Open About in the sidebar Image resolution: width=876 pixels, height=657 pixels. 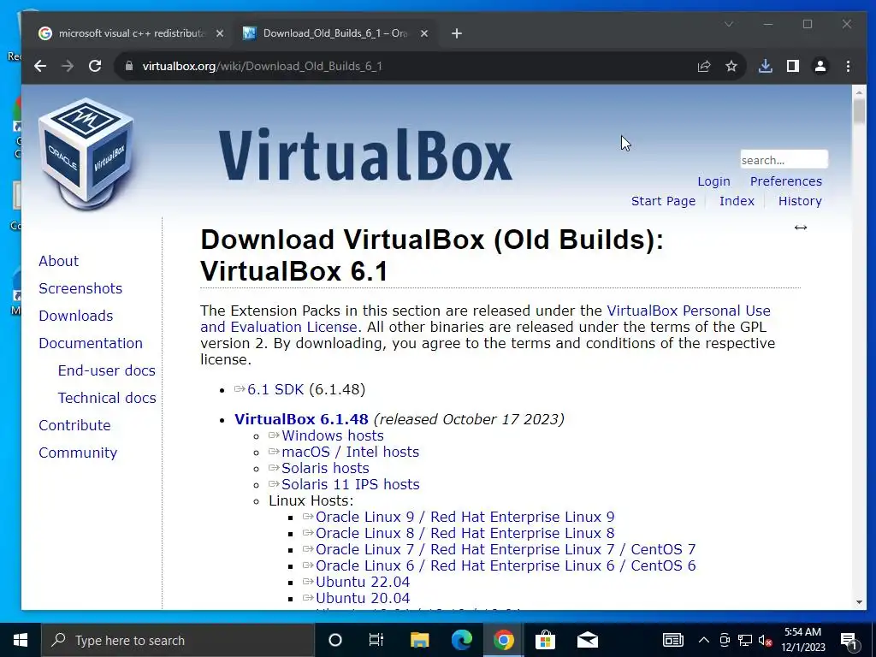(59, 261)
